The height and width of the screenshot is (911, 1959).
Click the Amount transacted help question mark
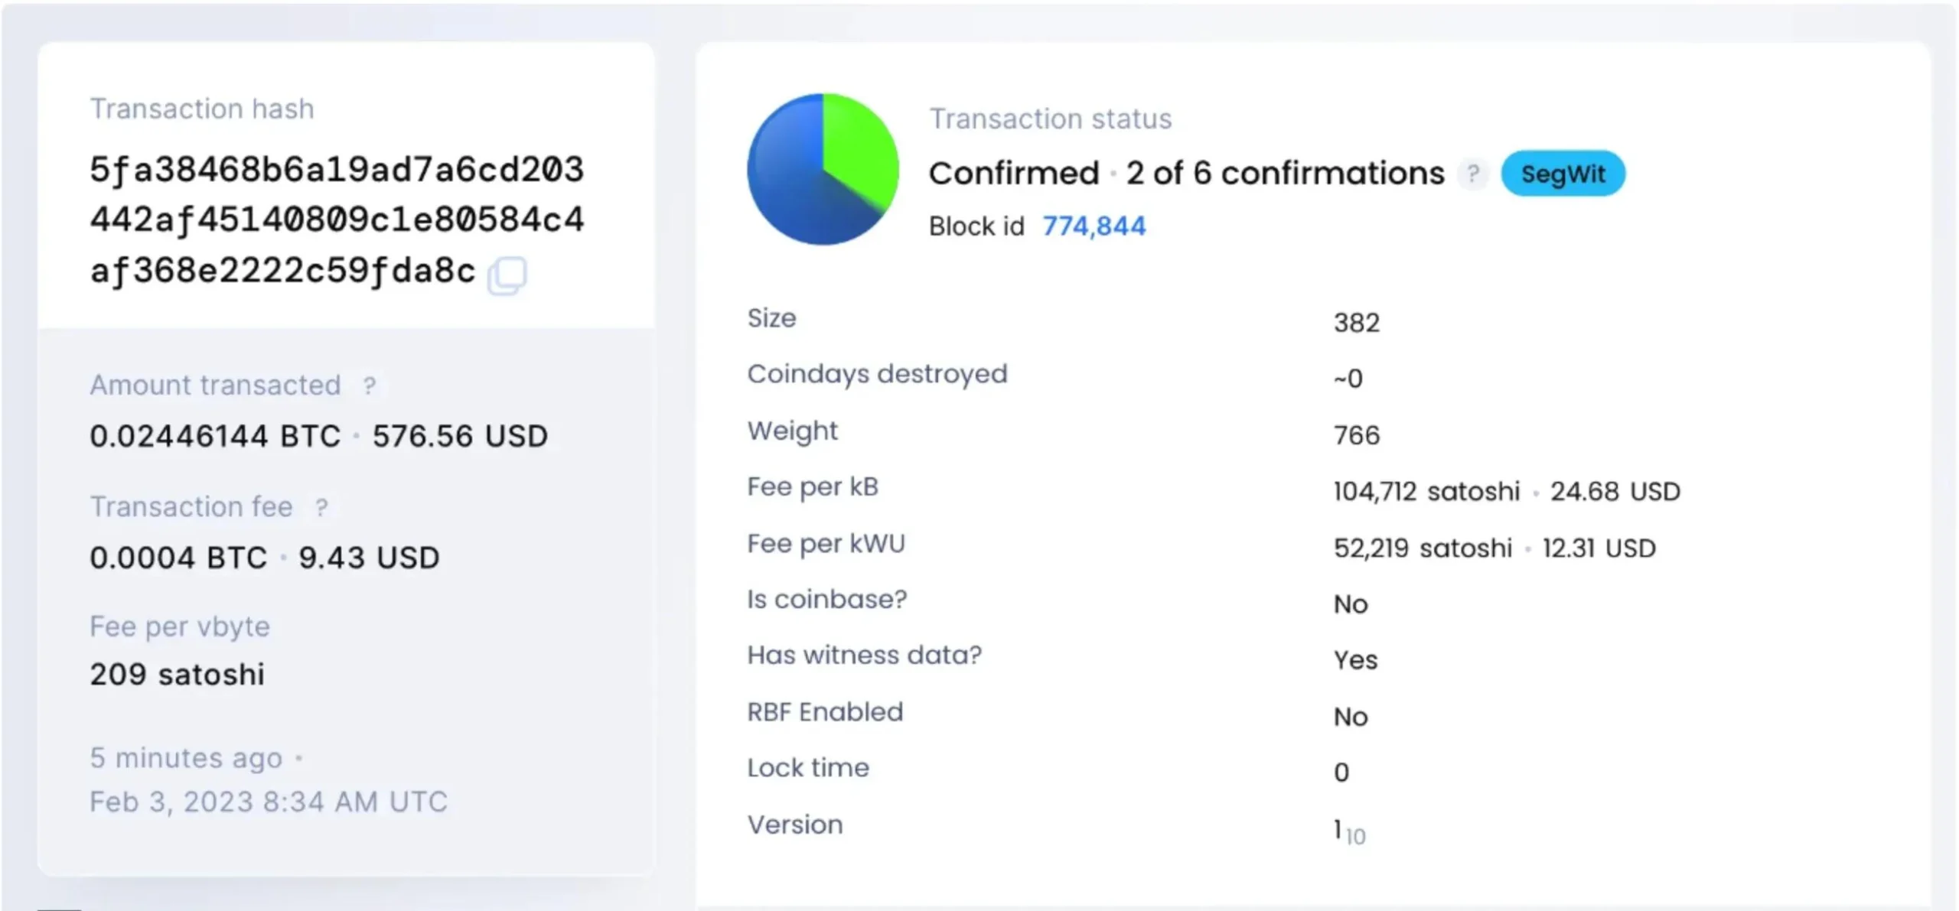370,386
